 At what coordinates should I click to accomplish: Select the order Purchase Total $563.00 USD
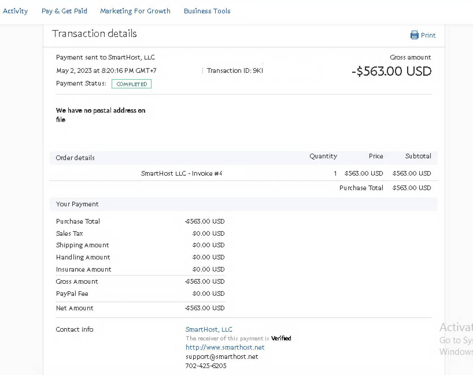coord(412,188)
